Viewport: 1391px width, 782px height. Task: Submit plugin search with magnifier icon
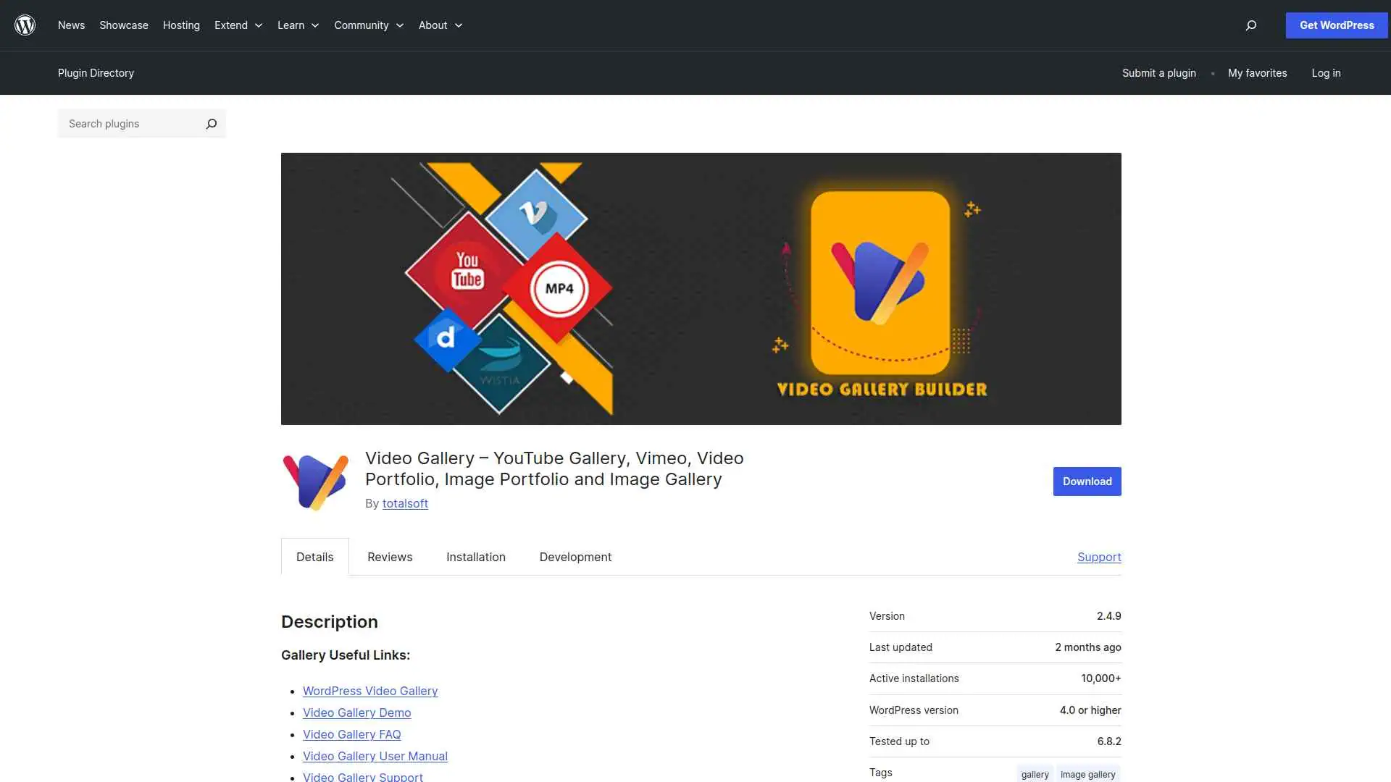click(x=211, y=124)
